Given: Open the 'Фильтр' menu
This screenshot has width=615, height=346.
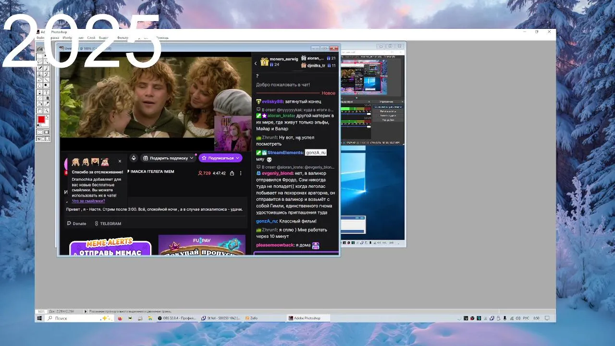Looking at the screenshot, I should tap(123, 38).
